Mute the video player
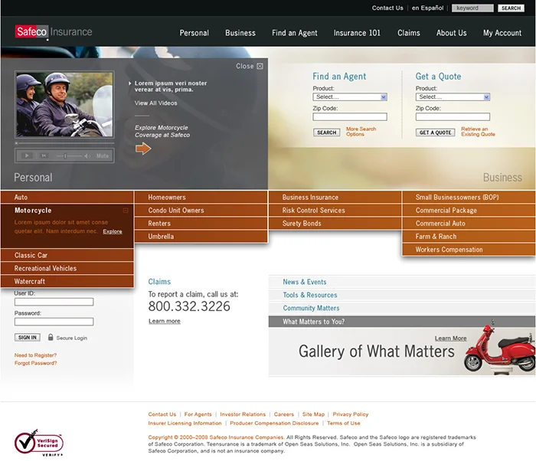This screenshot has width=536, height=461. [x=102, y=156]
